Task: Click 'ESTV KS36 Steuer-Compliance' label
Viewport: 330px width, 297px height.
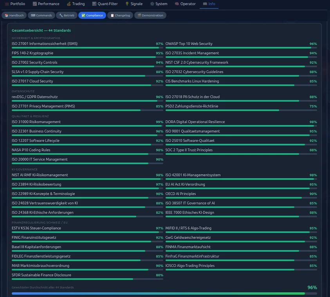Action: (36, 228)
